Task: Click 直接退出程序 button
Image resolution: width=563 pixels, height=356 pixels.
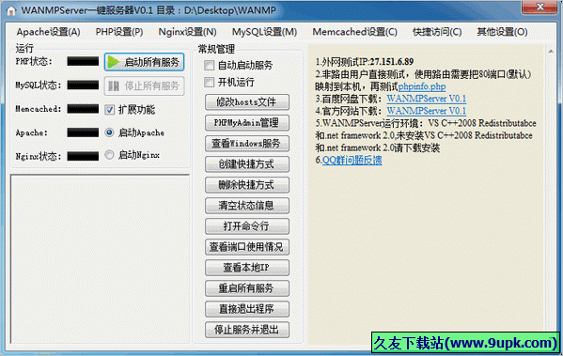Action: point(247,309)
